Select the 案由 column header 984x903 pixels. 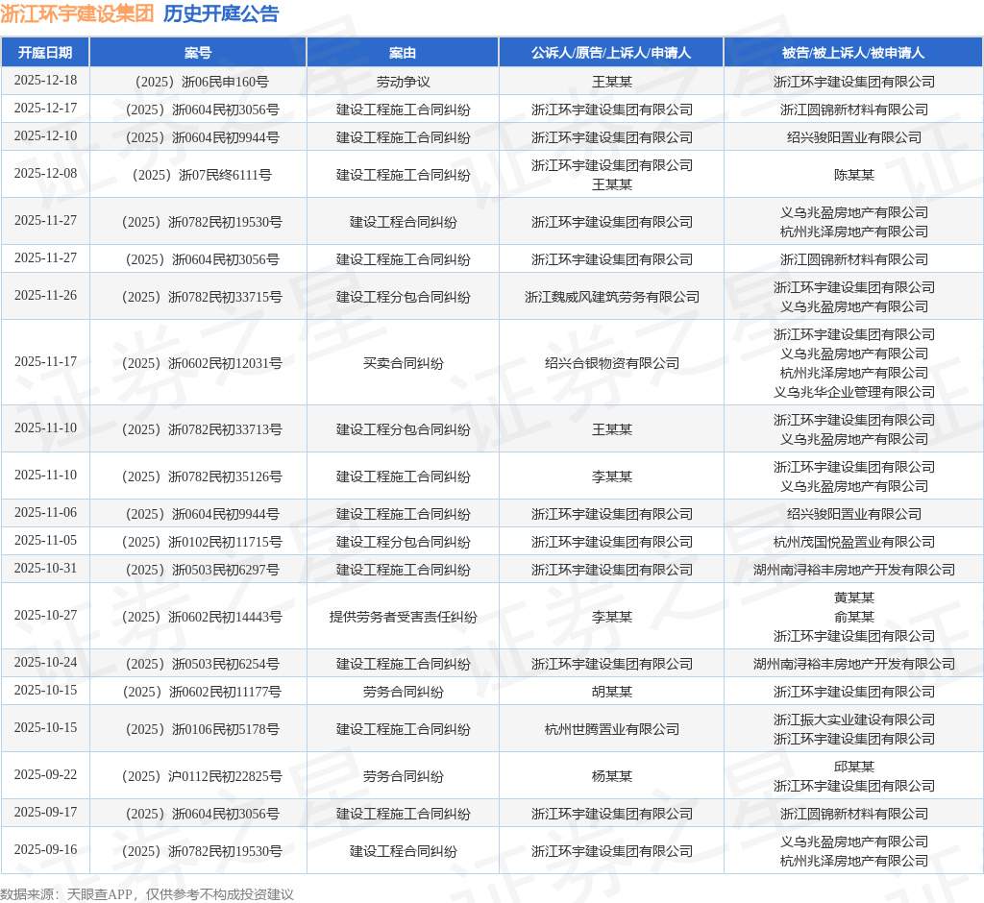pyautogui.click(x=403, y=53)
